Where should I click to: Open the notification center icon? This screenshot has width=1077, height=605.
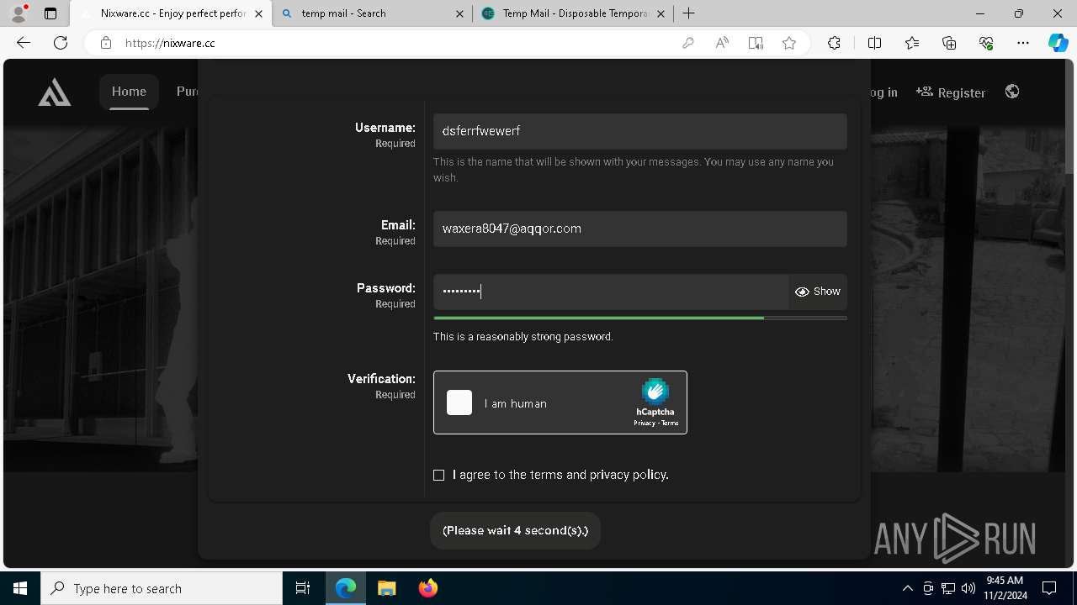click(1049, 588)
